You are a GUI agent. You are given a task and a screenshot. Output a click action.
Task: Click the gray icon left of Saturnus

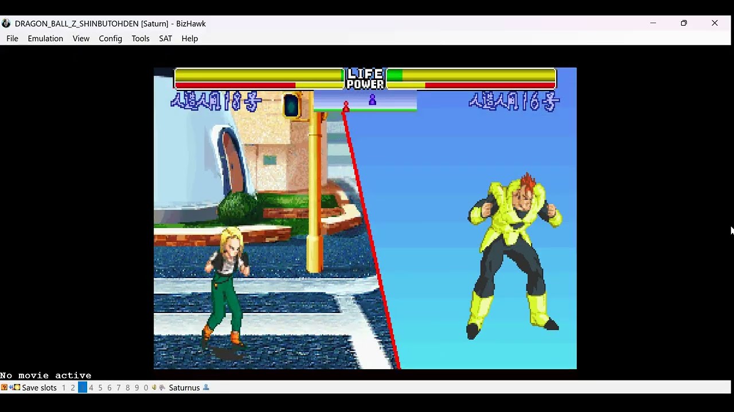(x=162, y=387)
